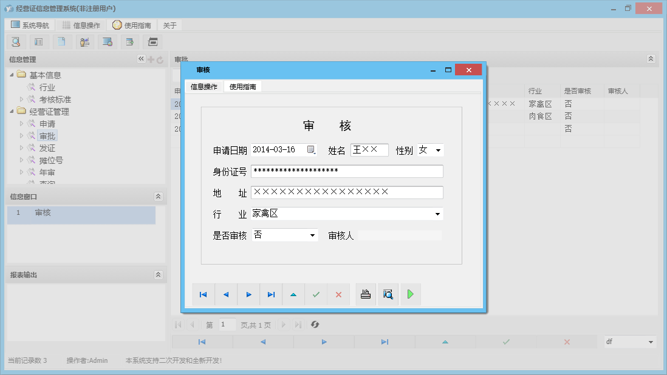
Task: Click the 姓名 input field showing 王××
Action: tap(369, 150)
